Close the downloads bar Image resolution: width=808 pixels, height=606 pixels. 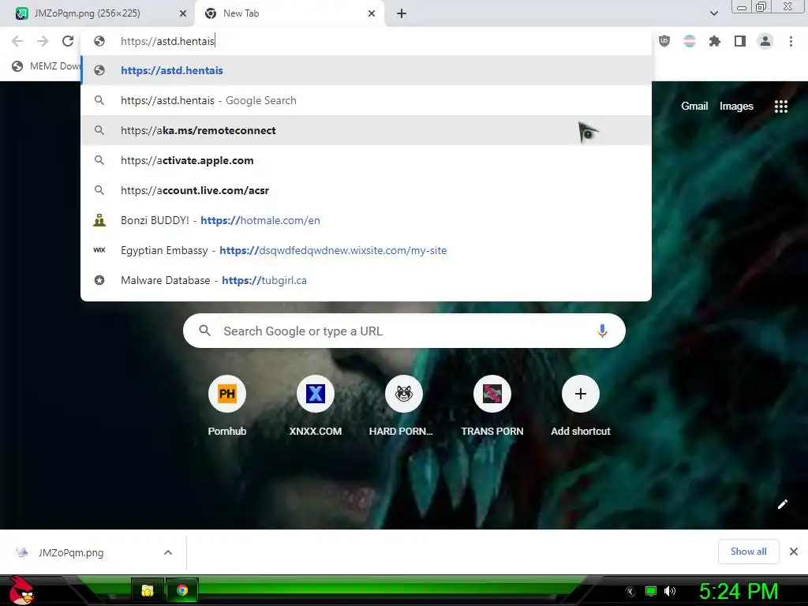tap(794, 552)
